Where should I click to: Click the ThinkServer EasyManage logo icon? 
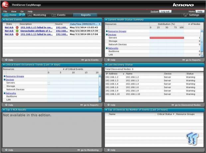point(5,5)
